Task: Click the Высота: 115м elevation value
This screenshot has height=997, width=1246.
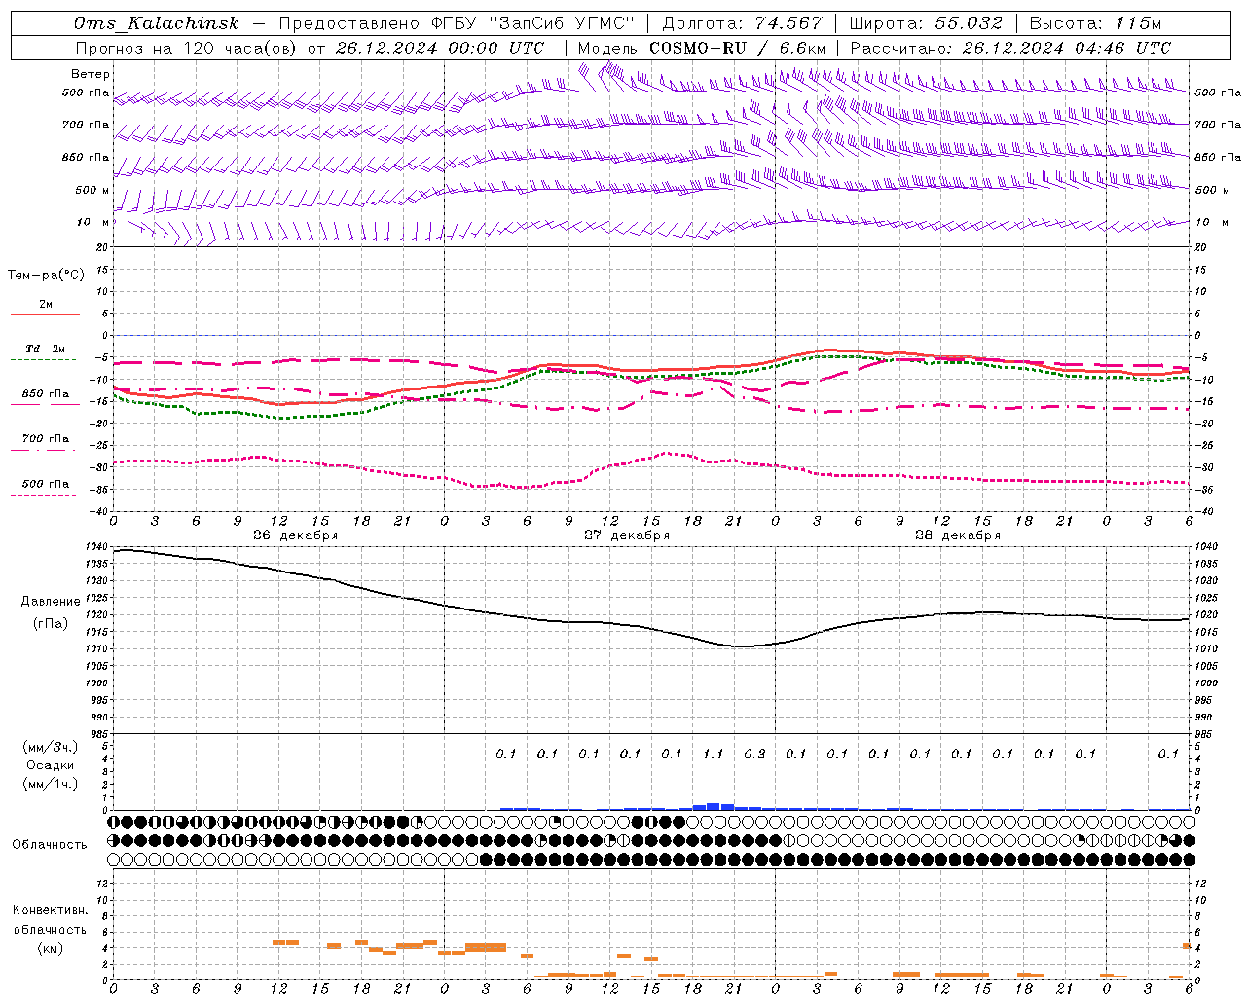Action: point(1095,23)
